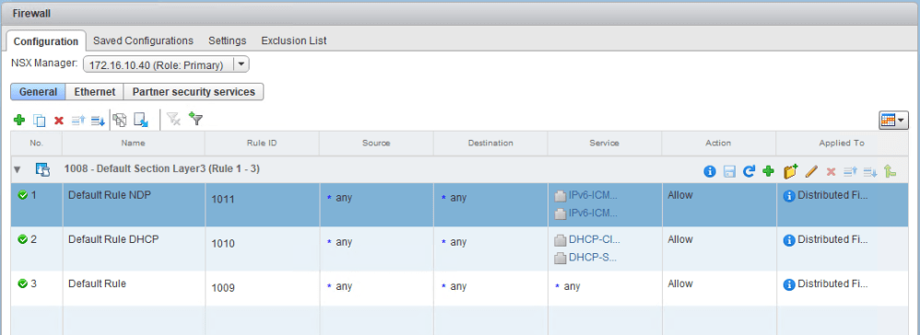Click the green plus icon in the 1008 section row
Screen dimensions: 920x335
coord(768,171)
